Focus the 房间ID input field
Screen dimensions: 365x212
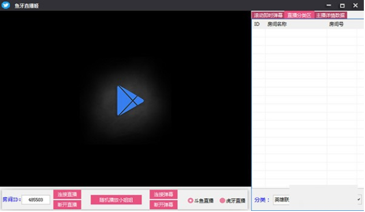[x=36, y=200]
